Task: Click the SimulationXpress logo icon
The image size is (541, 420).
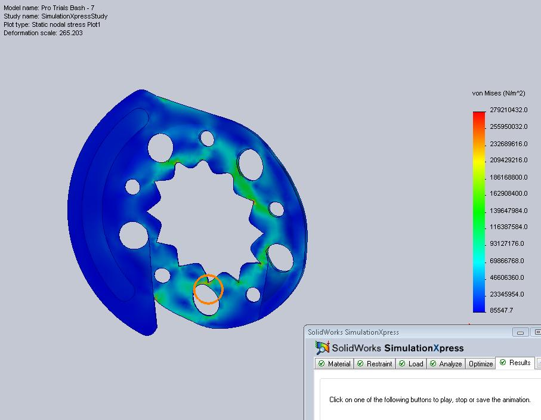Action: coord(322,348)
